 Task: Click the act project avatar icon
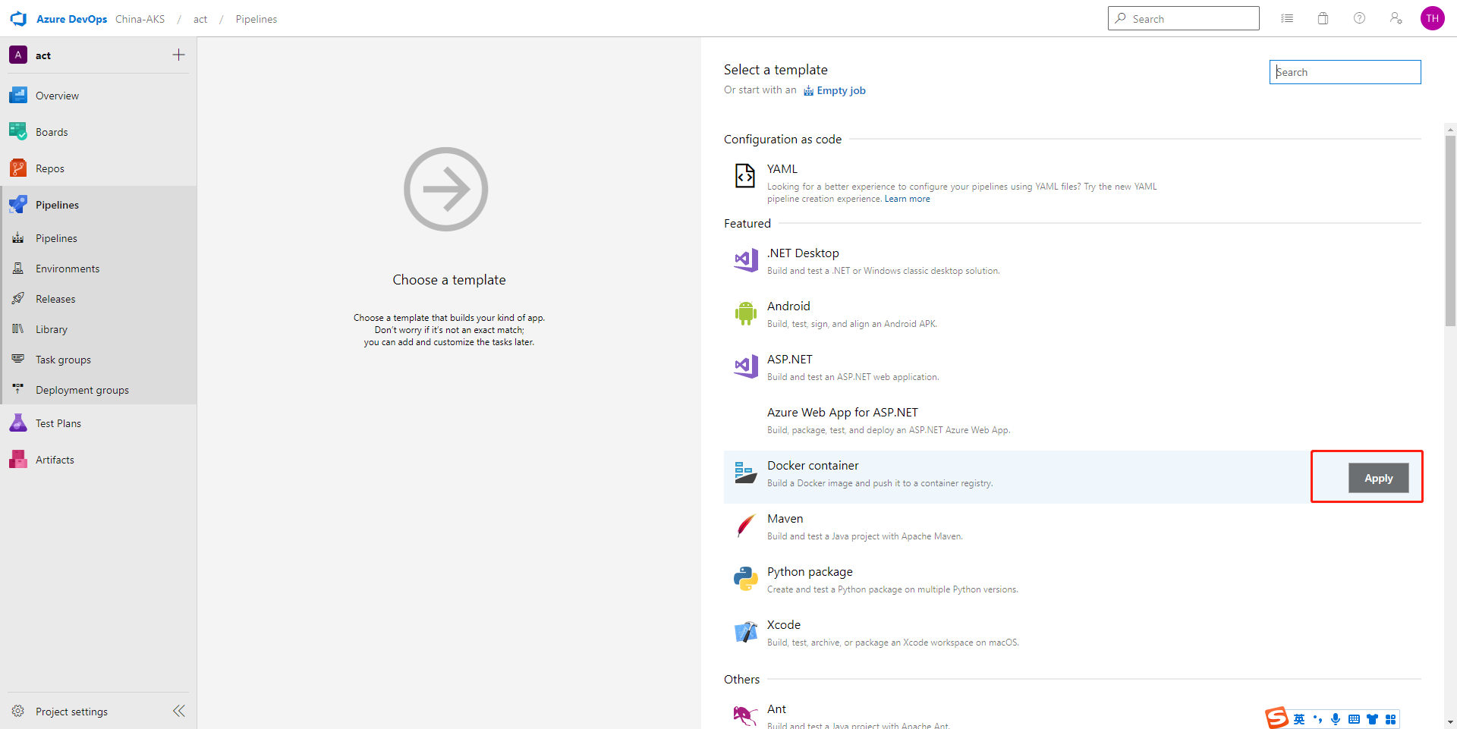[18, 55]
